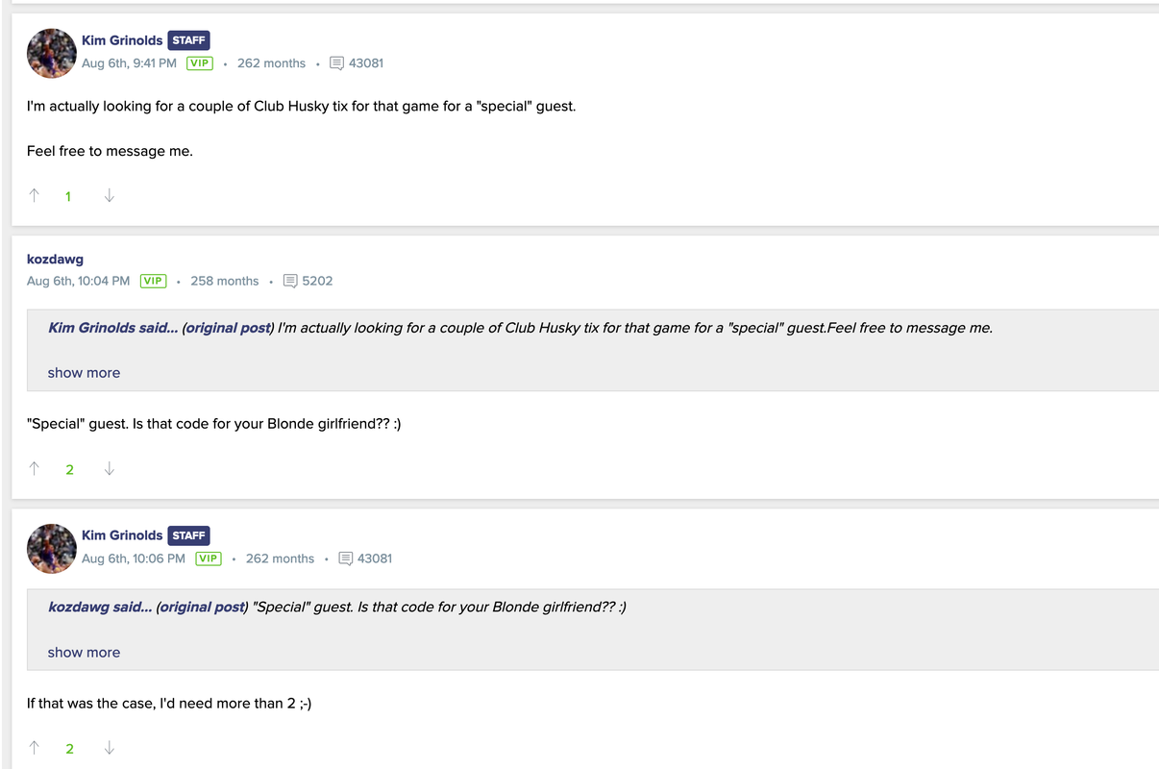Select the username kozdawg
The width and height of the screenshot is (1159, 769).
pos(55,259)
